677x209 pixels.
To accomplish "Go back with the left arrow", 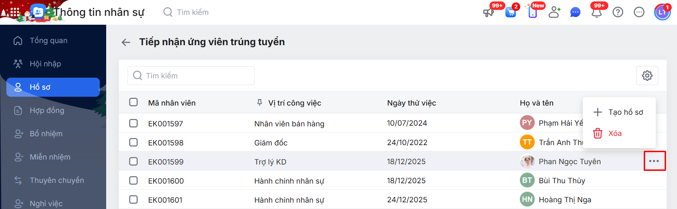I will (126, 42).
